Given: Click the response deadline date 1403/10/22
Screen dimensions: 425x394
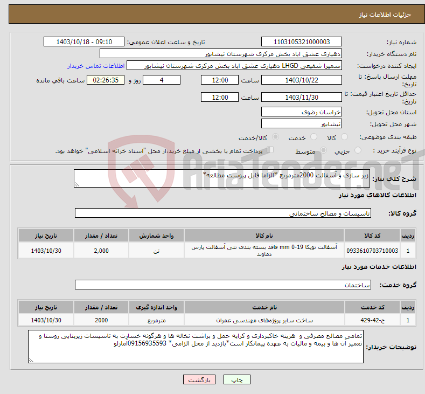Looking at the screenshot, I should click(302, 80).
